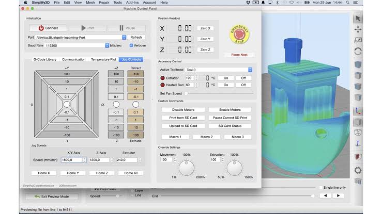Image resolution: width=382 pixels, height=214 pixels.
Task: Click Print from SD Card button
Action: click(183, 118)
